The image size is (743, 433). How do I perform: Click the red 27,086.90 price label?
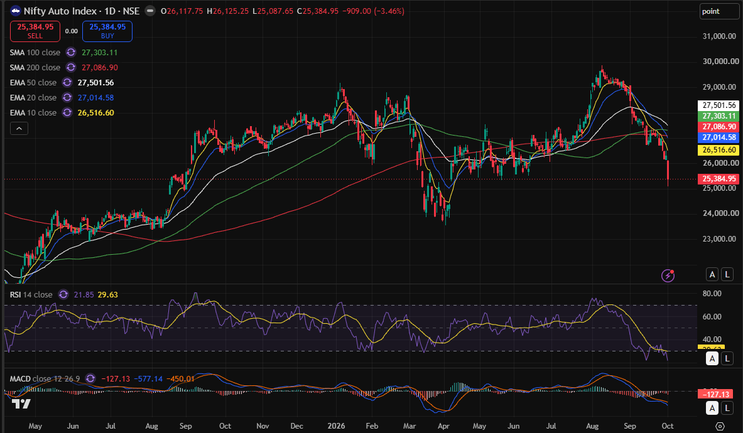pos(719,127)
